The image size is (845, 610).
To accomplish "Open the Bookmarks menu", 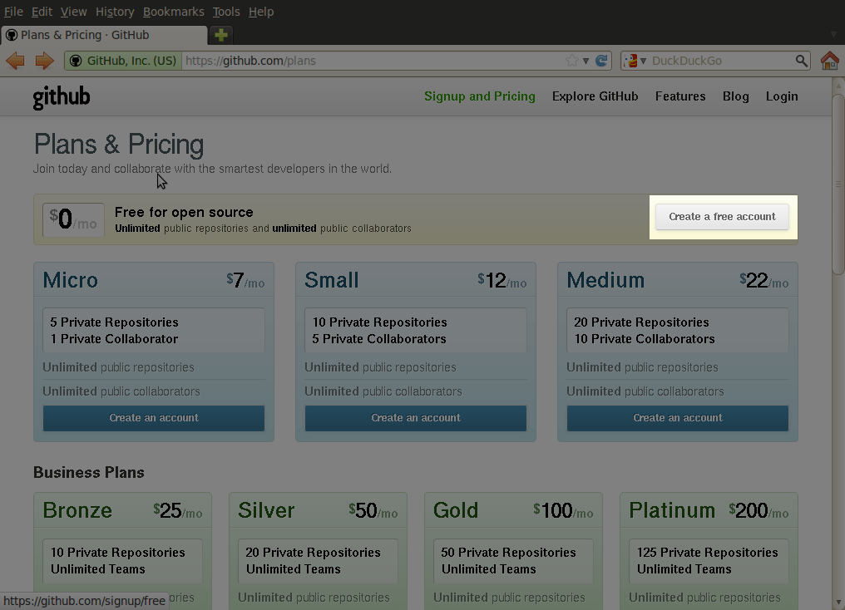I will 174,12.
